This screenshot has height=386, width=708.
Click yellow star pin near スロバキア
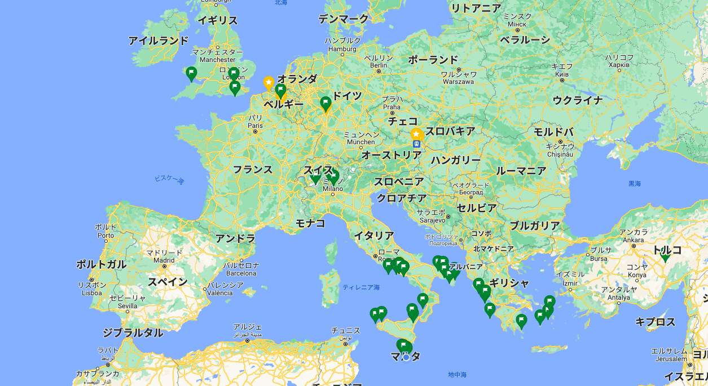pyautogui.click(x=416, y=135)
